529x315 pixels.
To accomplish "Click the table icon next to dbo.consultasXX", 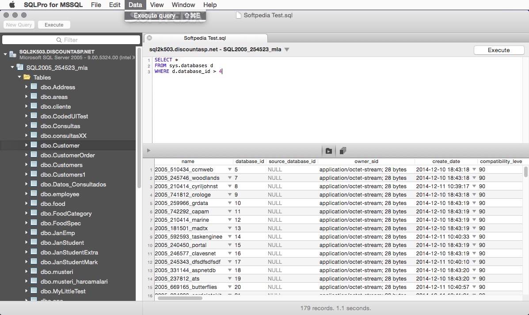I will 34,135.
